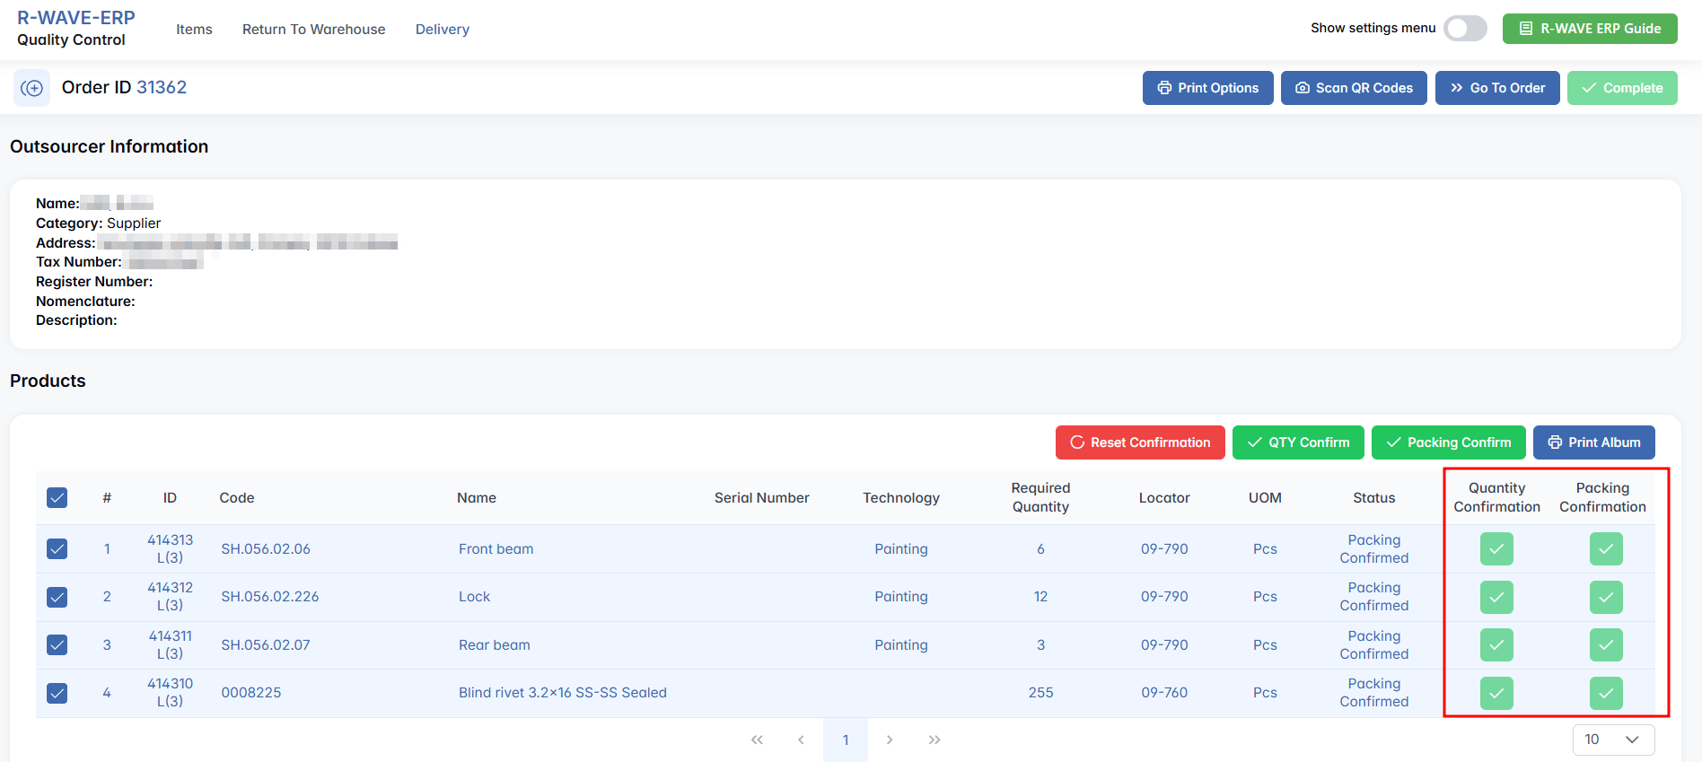Click Packing Confirmation checkmark for Lock row
The width and height of the screenshot is (1702, 762).
point(1605,597)
